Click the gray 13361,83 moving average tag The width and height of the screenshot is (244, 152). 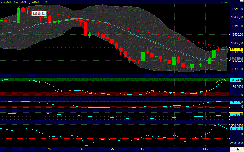coord(236,59)
